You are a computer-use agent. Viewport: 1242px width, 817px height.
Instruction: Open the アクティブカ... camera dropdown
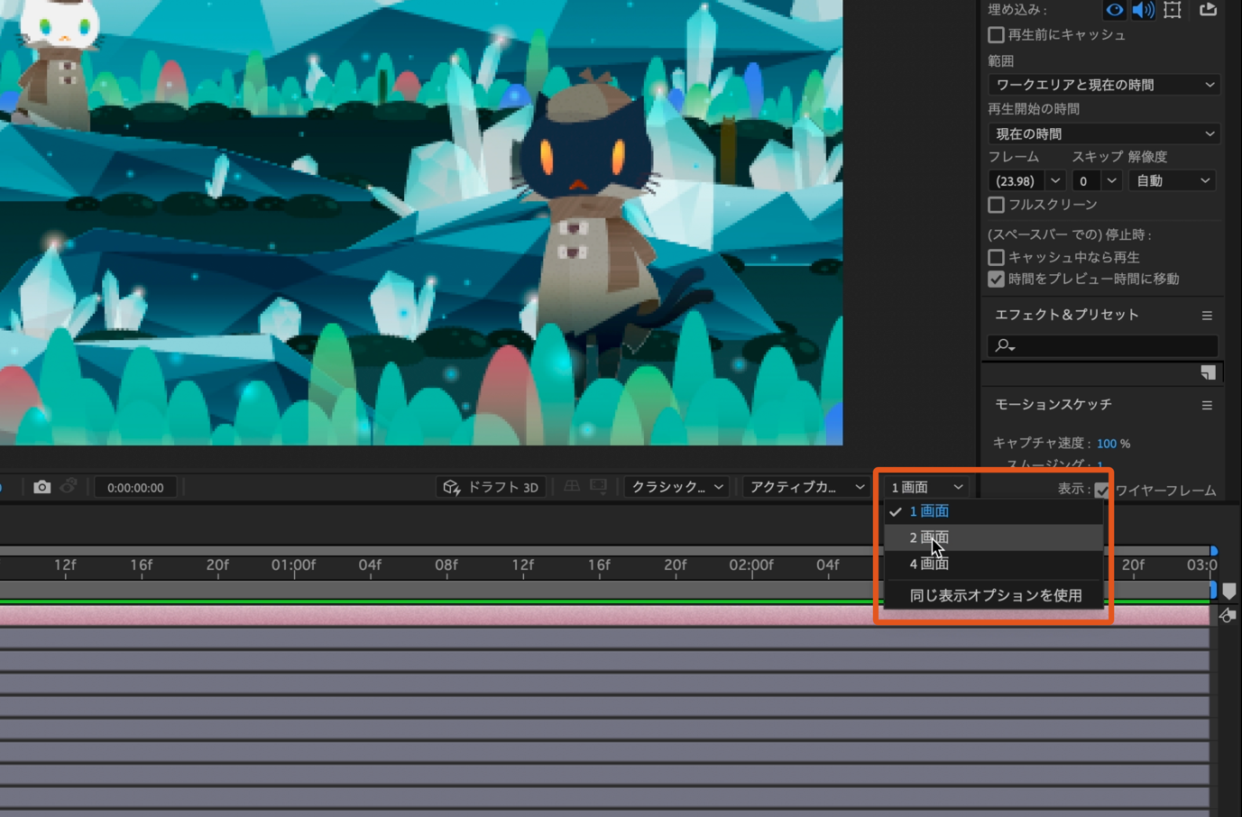tap(807, 487)
